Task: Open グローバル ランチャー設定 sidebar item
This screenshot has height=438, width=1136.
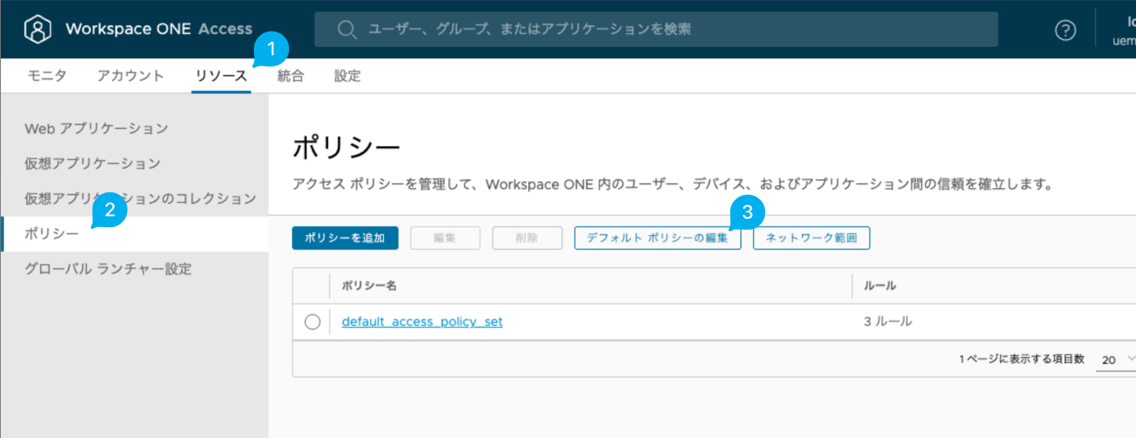Action: [108, 268]
